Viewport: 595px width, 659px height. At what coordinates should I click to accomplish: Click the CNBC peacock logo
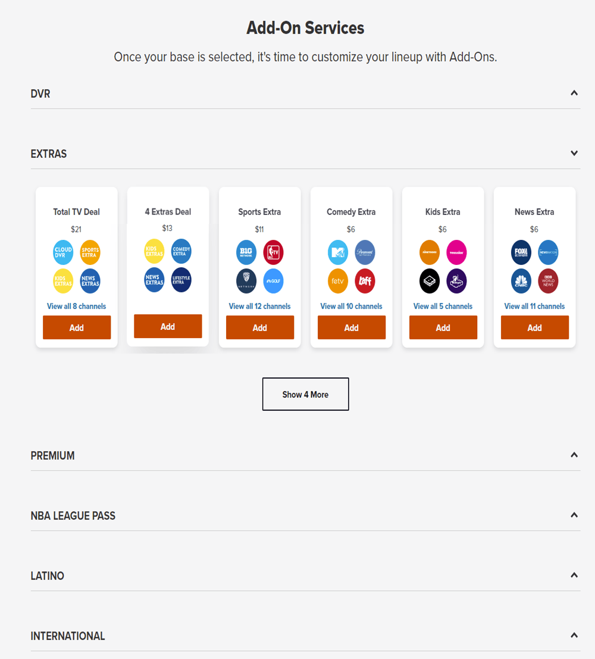coord(521,282)
